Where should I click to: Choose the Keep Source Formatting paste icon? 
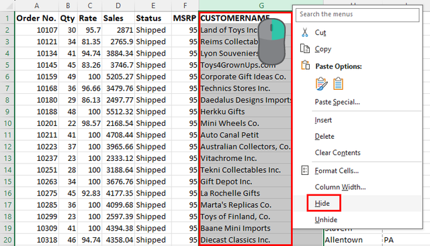click(321, 84)
